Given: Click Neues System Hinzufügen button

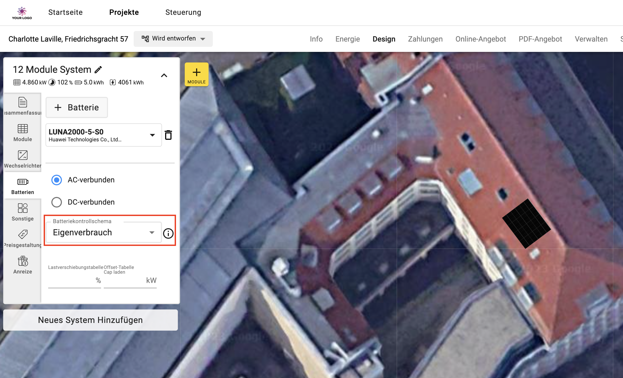Looking at the screenshot, I should coord(91,320).
